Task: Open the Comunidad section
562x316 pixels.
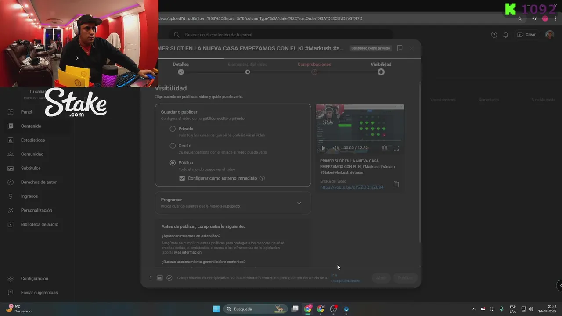Action: tap(32, 154)
